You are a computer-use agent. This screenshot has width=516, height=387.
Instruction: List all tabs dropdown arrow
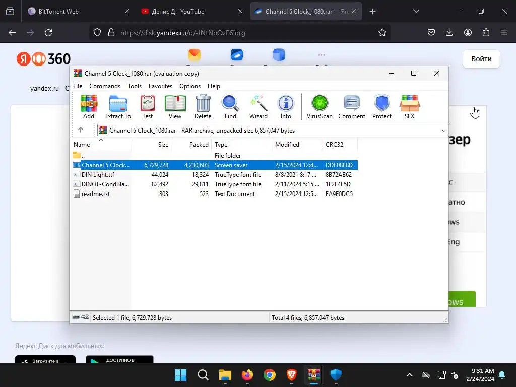[416, 11]
